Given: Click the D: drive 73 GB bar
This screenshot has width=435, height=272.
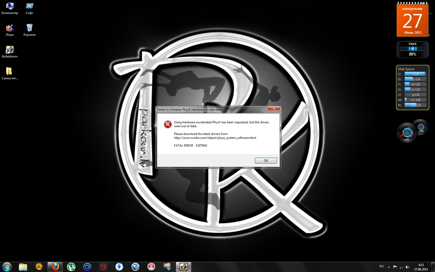Looking at the screenshot, I should pyautogui.click(x=415, y=79).
